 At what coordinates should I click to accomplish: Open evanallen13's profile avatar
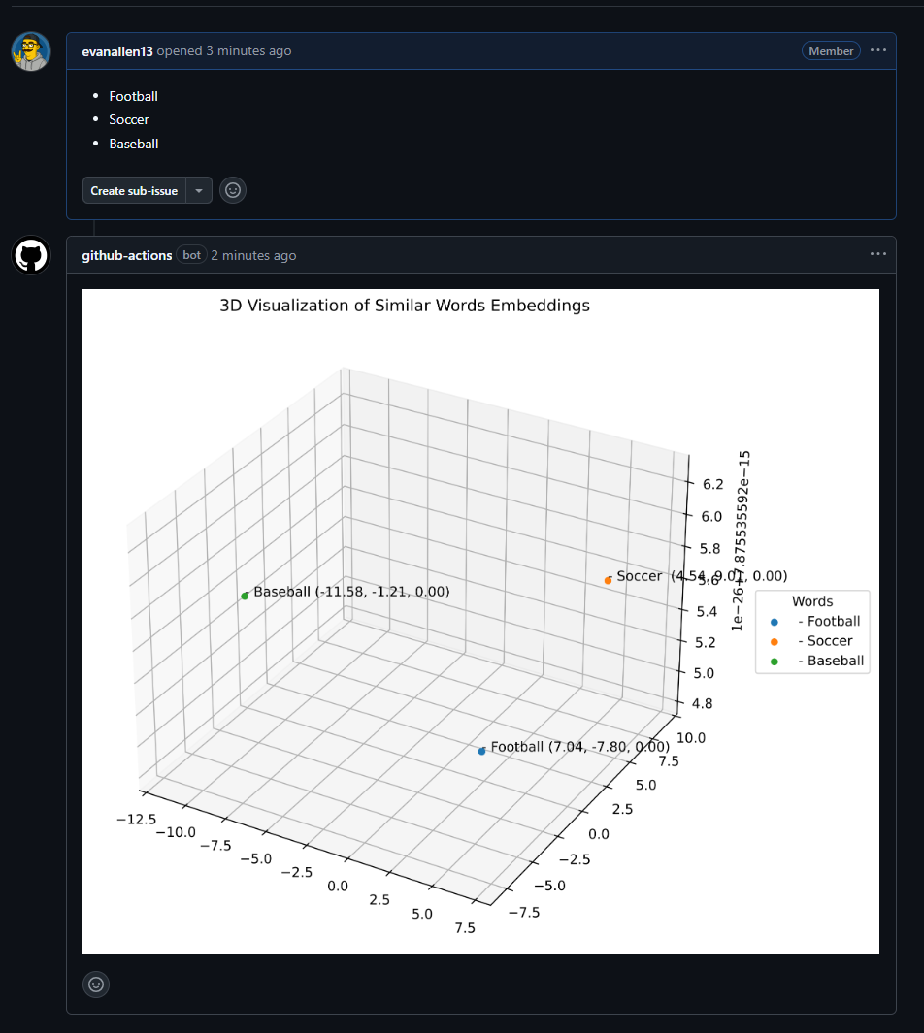[30, 50]
